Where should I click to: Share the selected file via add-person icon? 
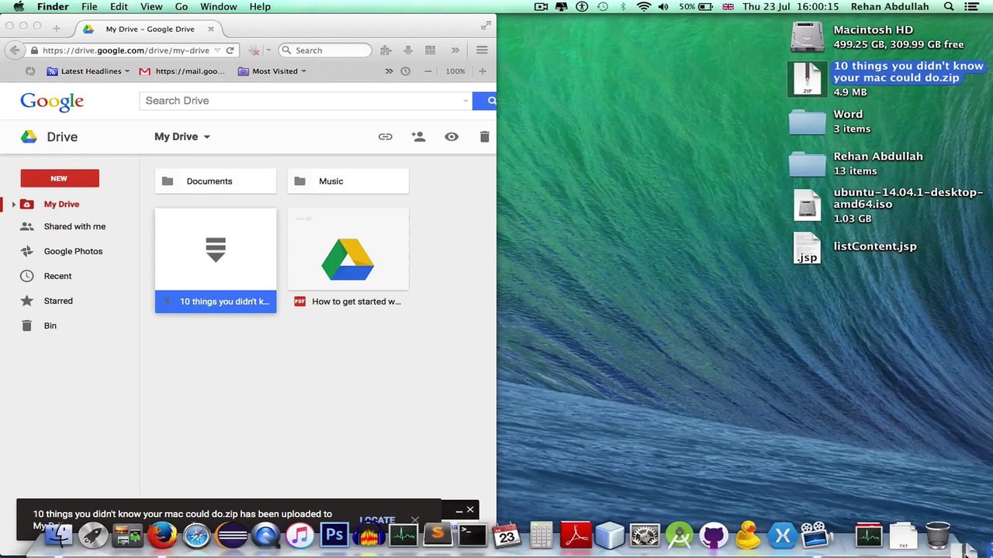(418, 136)
